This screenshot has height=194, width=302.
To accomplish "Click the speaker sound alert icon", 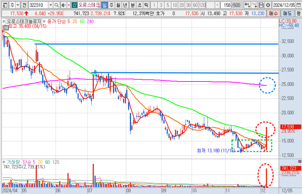I will (63, 5).
